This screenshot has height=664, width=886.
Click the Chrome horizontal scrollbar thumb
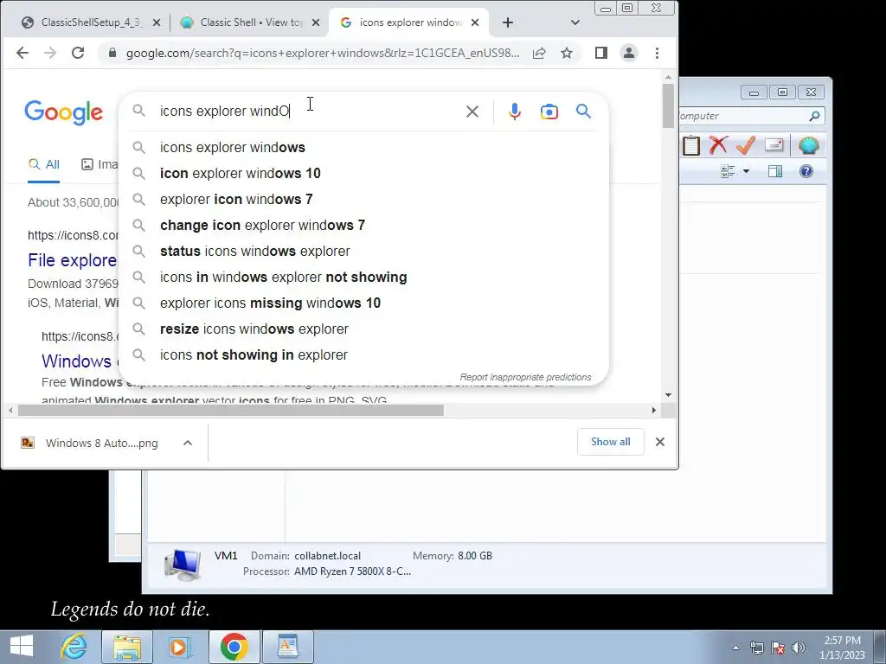230,411
